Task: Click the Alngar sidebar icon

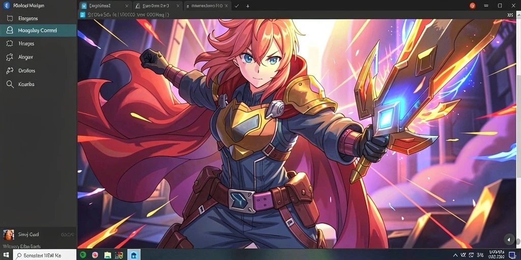Action: tap(10, 57)
